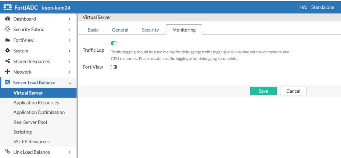
Task: Collapse the Server Load Balance section
Action: pyautogui.click(x=69, y=83)
